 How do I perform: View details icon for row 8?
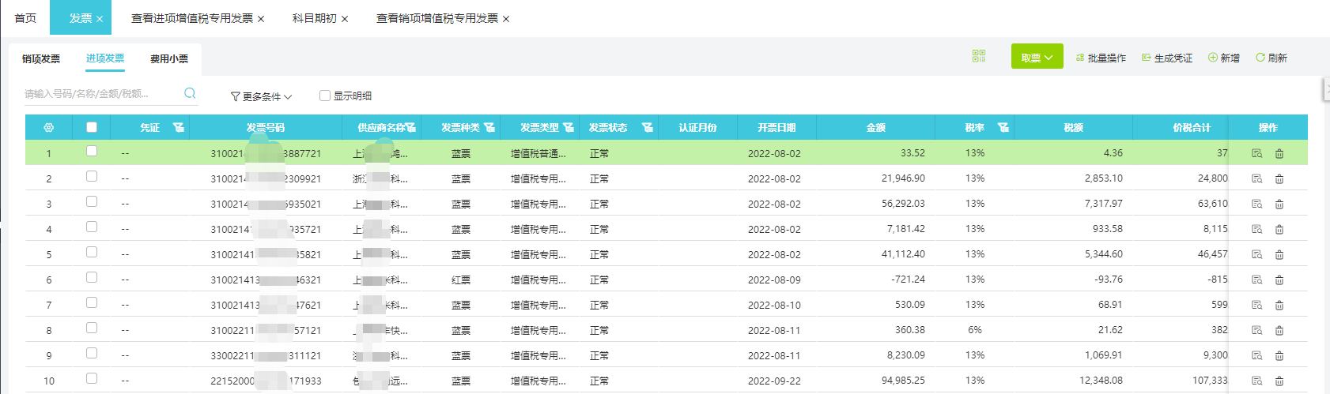[1257, 330]
